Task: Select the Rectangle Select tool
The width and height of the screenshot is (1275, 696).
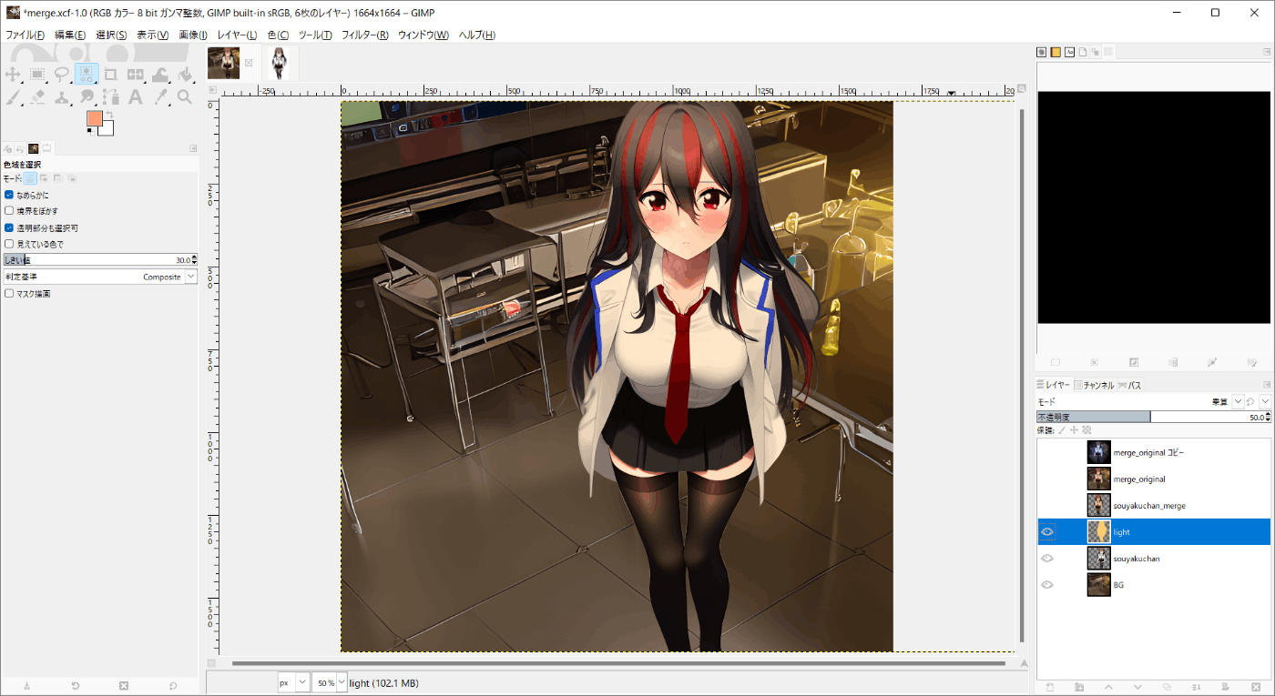Action: pyautogui.click(x=38, y=75)
